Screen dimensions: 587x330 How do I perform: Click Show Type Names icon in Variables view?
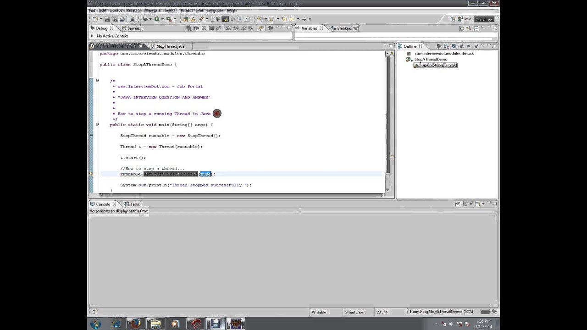(461, 28)
